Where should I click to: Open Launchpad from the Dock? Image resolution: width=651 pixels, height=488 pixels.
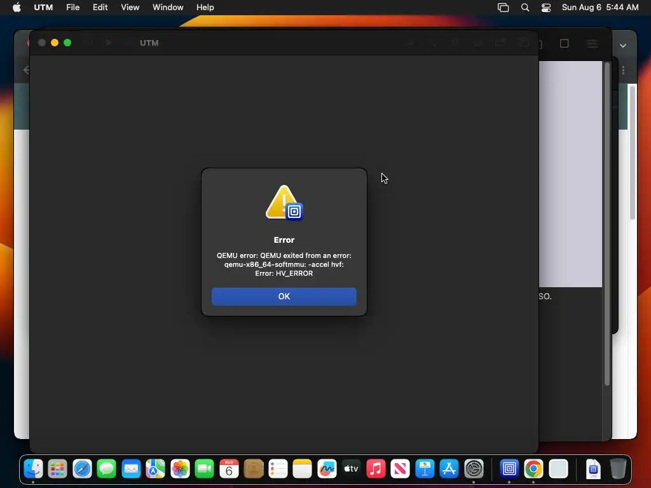pos(57,469)
